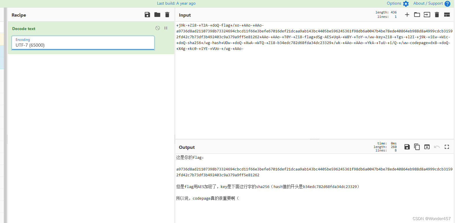Open a file as input
455x223 pixels.
pyautogui.click(x=427, y=14)
